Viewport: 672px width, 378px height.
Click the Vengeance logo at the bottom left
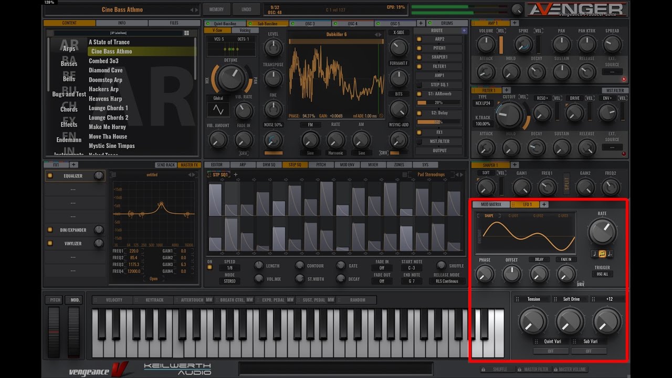point(98,370)
